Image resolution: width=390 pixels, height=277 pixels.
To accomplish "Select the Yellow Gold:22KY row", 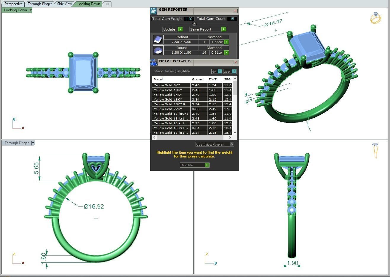I will click(x=192, y=109).
